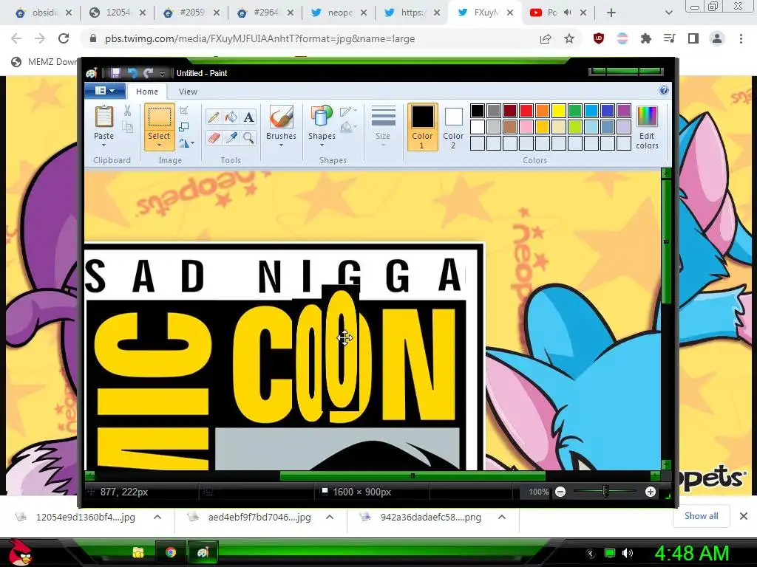Open a new Chrome tab
This screenshot has height=567, width=757.
coord(611,13)
